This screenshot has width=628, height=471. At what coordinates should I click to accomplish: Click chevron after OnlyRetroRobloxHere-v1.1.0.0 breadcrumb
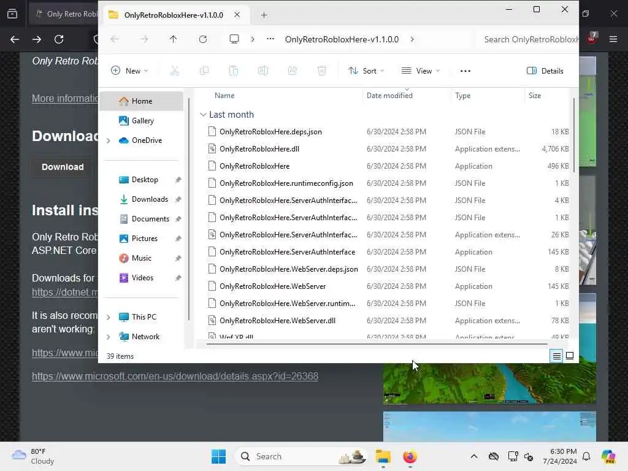pos(412,39)
